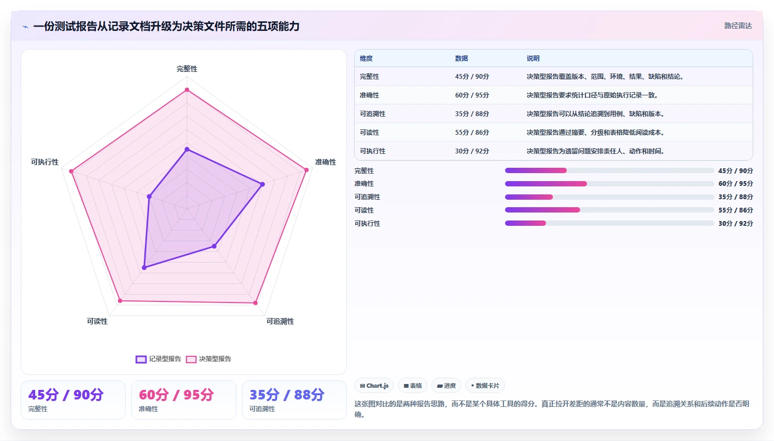This screenshot has height=441, width=774.
Task: Click the 可执行性 progress bar
Action: 609,223
